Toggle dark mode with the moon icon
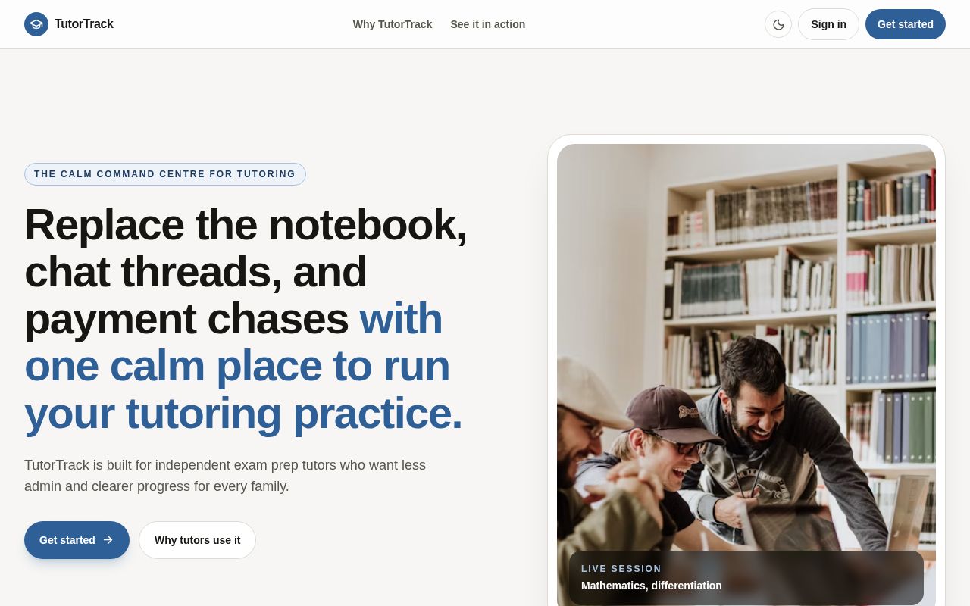 (x=778, y=24)
